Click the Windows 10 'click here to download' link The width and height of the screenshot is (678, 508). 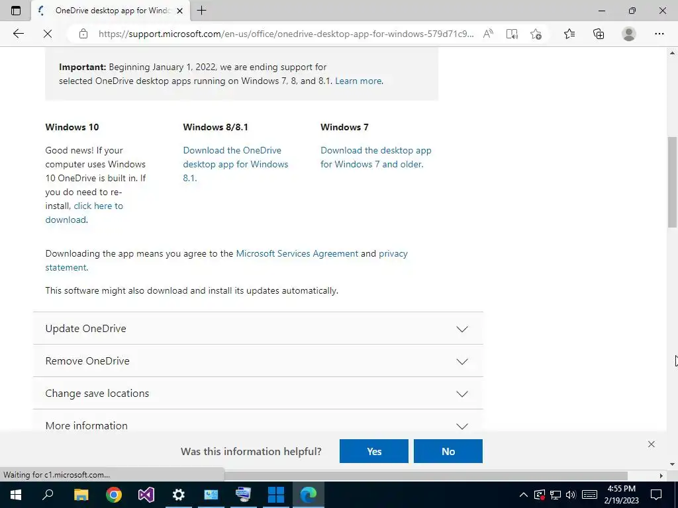[84, 212]
